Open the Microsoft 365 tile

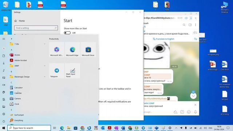point(57,50)
